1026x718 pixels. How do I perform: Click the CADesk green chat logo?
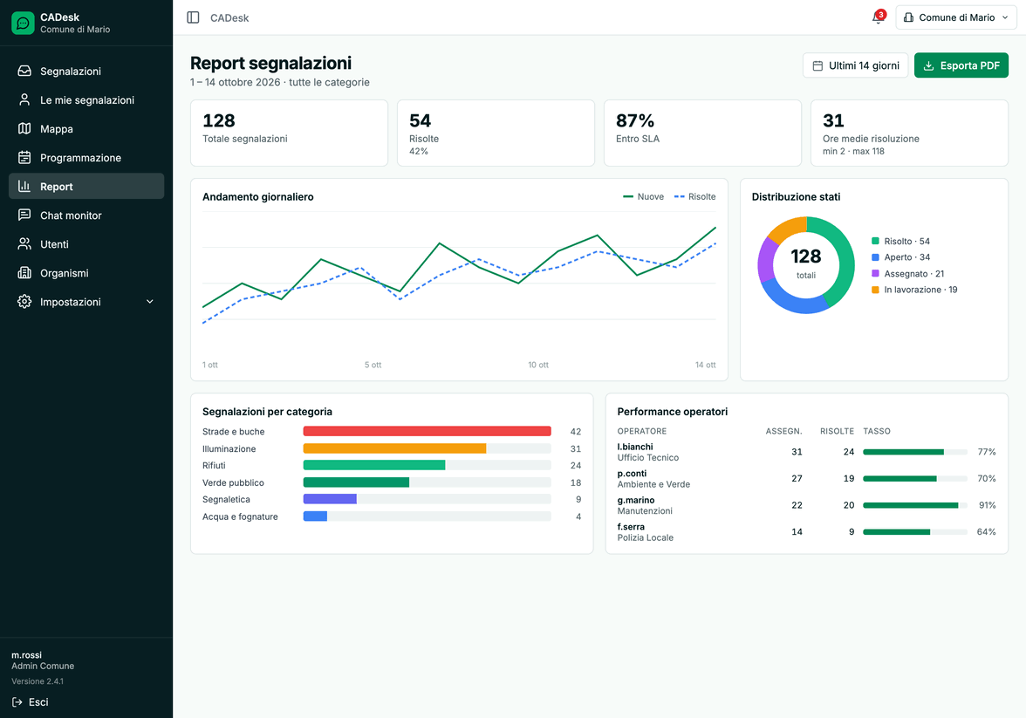(23, 23)
